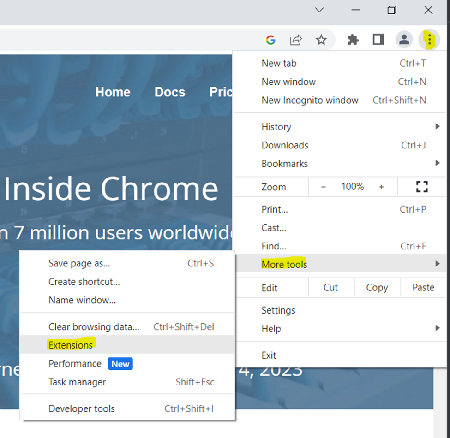
Task: Select Name window... in submenu
Action: point(127,300)
